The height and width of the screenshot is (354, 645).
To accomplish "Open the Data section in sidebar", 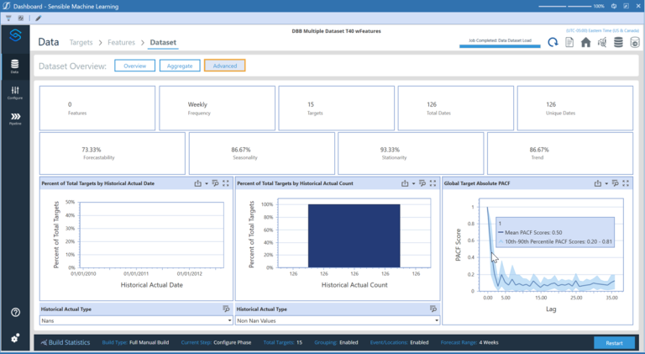I will (15, 66).
